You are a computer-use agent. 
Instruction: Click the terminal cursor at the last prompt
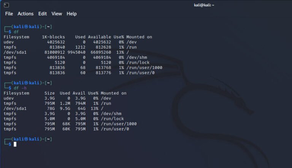point(15,144)
